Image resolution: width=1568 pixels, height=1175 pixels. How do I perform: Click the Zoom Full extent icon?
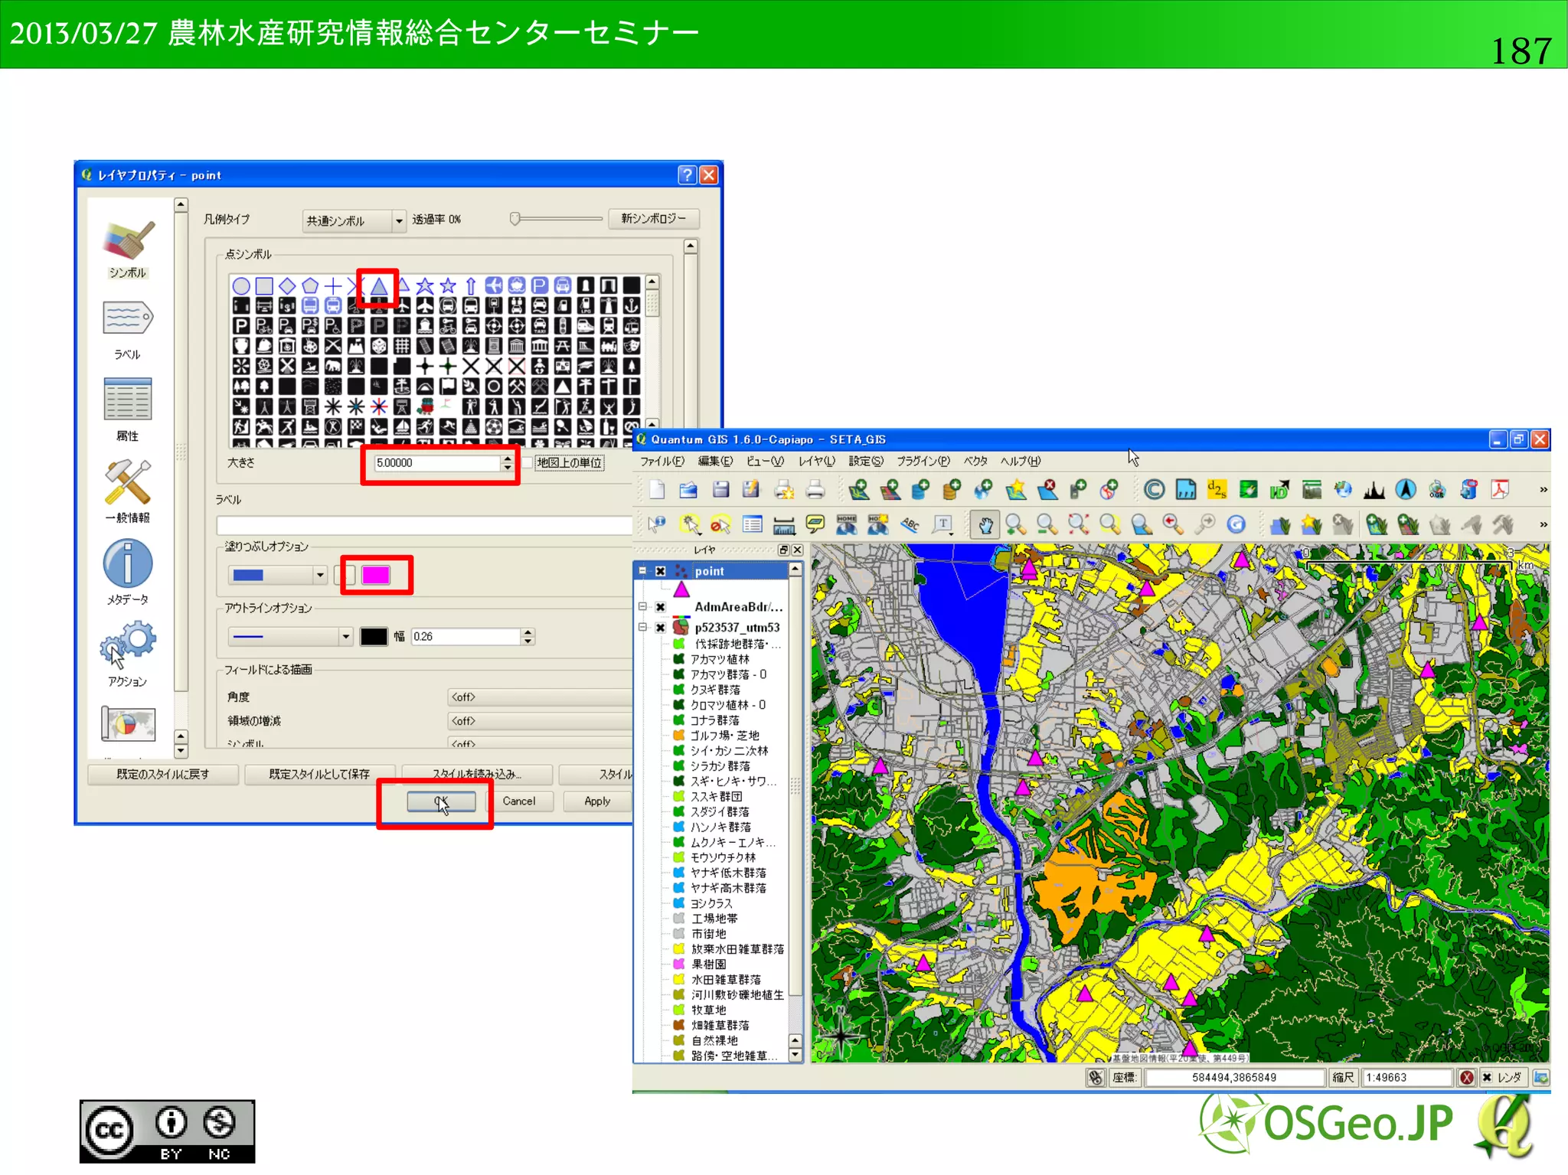[1079, 524]
